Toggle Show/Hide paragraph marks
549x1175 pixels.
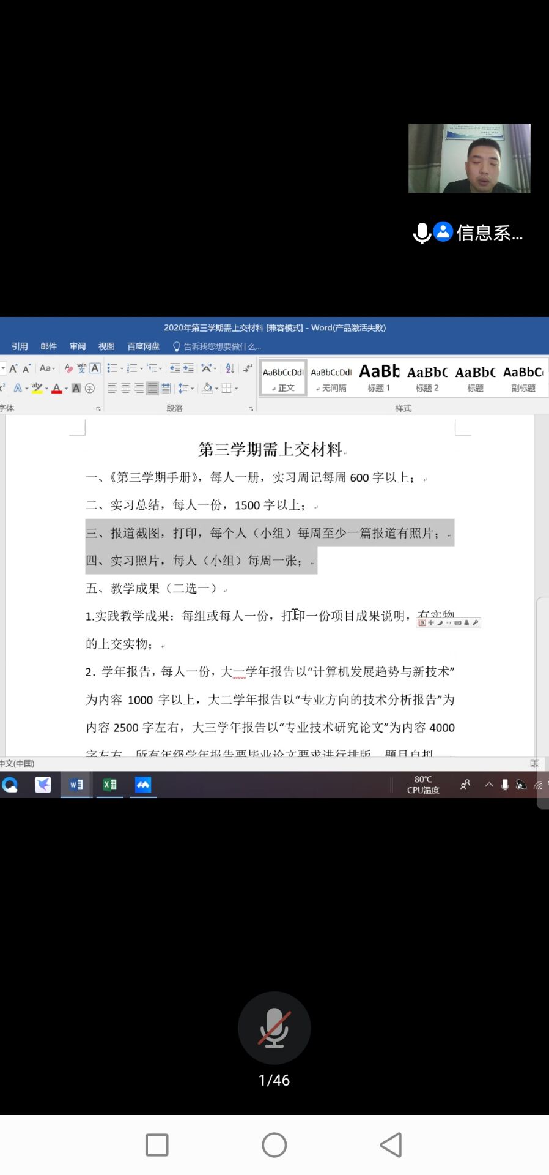[x=247, y=368]
